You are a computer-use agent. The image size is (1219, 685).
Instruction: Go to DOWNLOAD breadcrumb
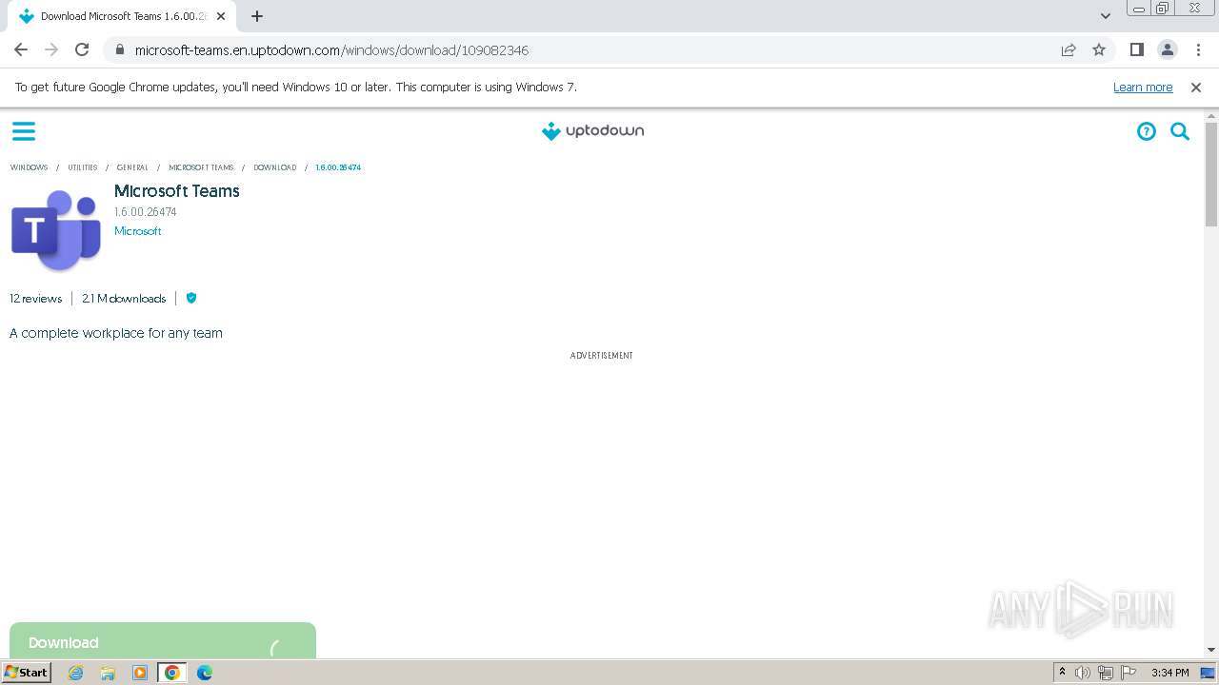pyautogui.click(x=275, y=167)
